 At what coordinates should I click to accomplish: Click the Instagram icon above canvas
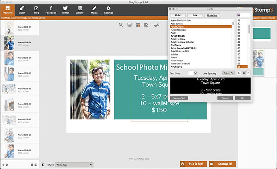[146, 25]
